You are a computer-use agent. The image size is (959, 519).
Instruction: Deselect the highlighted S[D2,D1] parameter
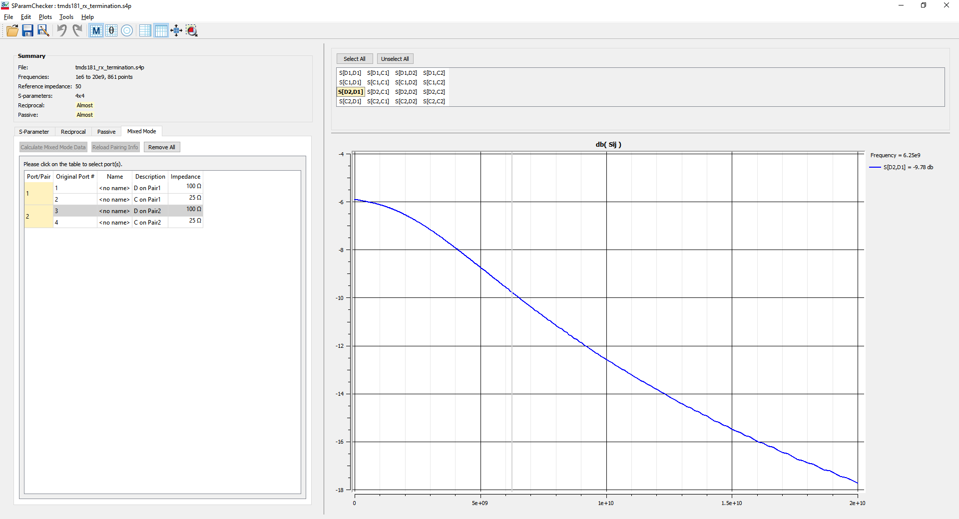pos(351,92)
